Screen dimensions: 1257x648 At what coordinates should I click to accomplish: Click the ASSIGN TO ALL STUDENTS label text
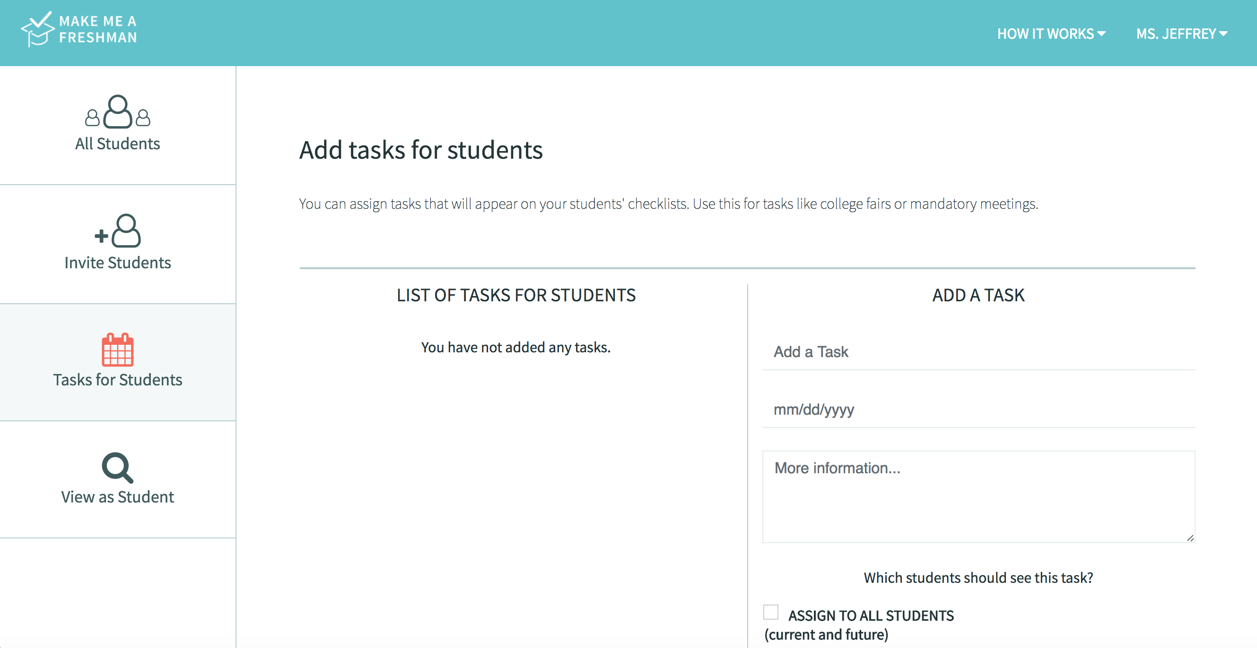point(871,616)
